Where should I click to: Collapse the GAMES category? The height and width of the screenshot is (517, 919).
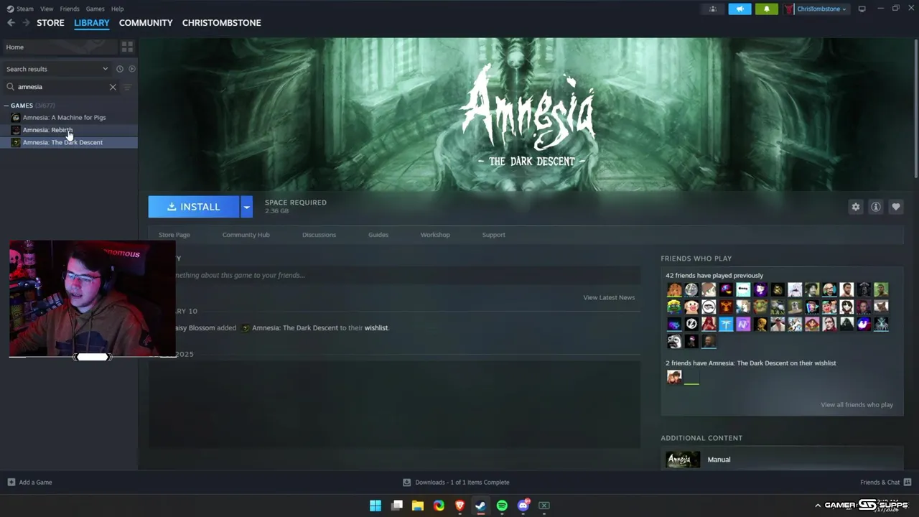pyautogui.click(x=6, y=106)
